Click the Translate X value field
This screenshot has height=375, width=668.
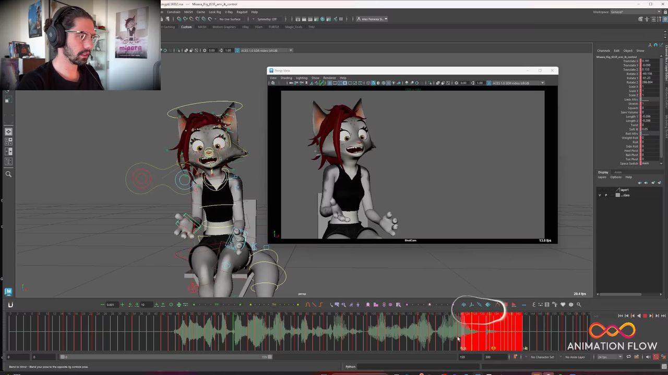[x=650, y=61]
